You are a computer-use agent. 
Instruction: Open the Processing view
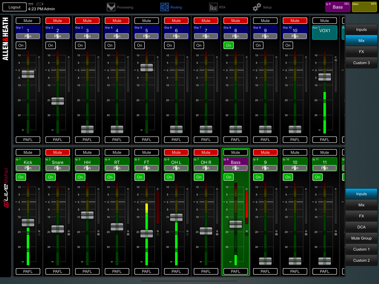pos(121,7)
